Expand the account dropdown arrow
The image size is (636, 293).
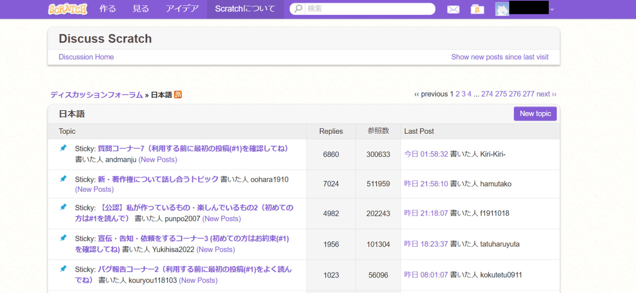coord(552,10)
